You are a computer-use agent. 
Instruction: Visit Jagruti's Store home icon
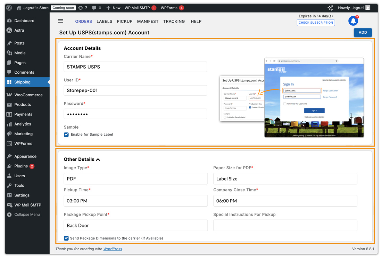click(x=19, y=8)
